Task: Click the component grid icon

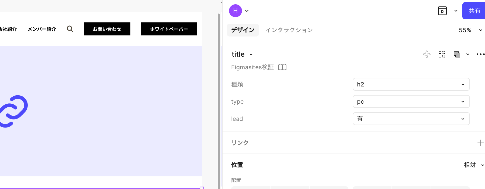Action: [x=442, y=54]
